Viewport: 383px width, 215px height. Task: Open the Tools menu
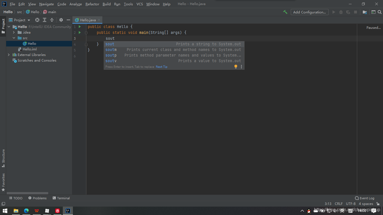128,4
